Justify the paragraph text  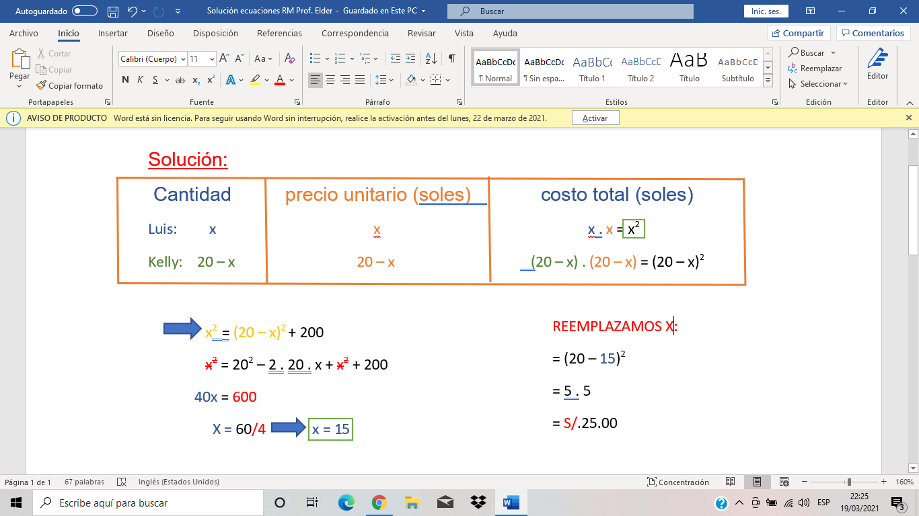(x=360, y=80)
